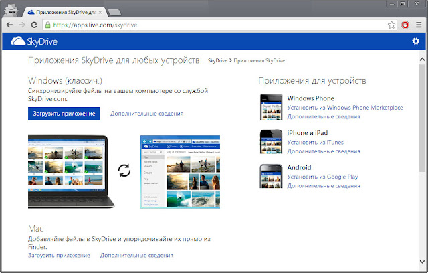The height and width of the screenshot is (273, 428).
Task: Click the vertical scrollbar thumb
Action: pos(422,118)
